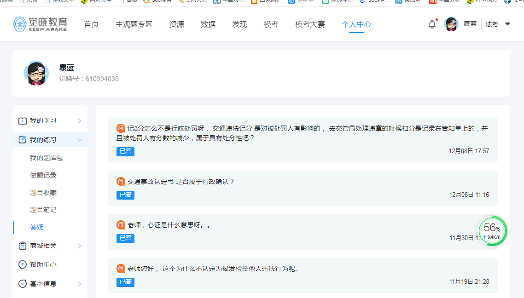Open 题目笔记 in sidebar
The width and height of the screenshot is (524, 298).
point(43,210)
